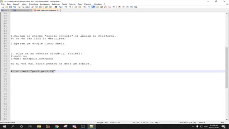229x129 pixels.
Task: Open the Run menu
Action: click(x=80, y=4)
